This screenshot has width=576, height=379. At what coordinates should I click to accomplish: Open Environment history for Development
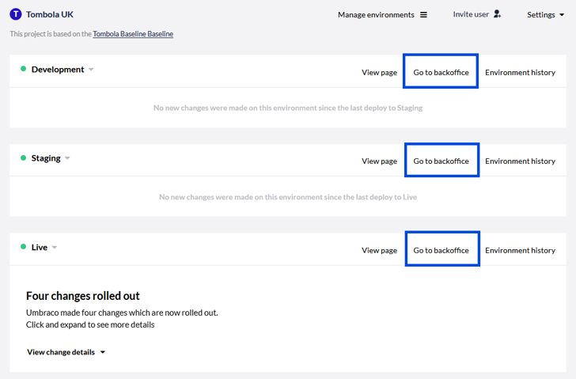[520, 72]
